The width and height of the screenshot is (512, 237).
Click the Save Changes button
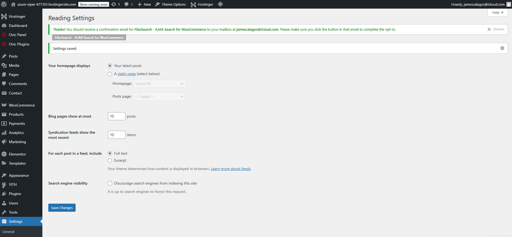coord(62,208)
